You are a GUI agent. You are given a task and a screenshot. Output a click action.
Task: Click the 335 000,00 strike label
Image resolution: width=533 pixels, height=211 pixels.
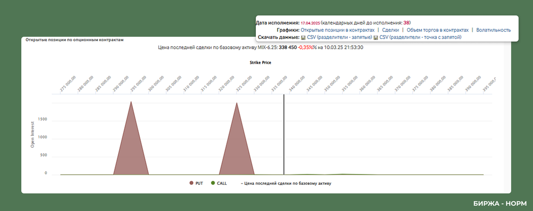tap(280, 83)
